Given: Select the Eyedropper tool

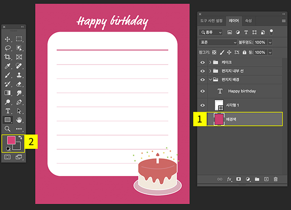Looking at the screenshot, I should point(7,66).
